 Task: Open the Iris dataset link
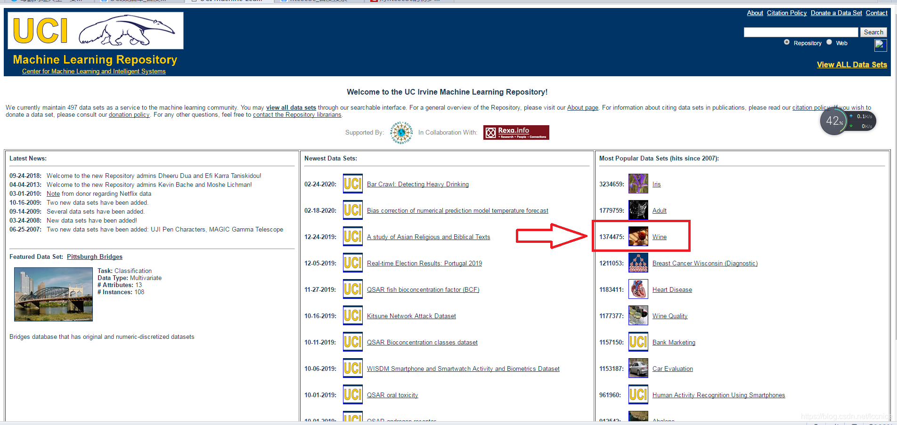(x=657, y=184)
